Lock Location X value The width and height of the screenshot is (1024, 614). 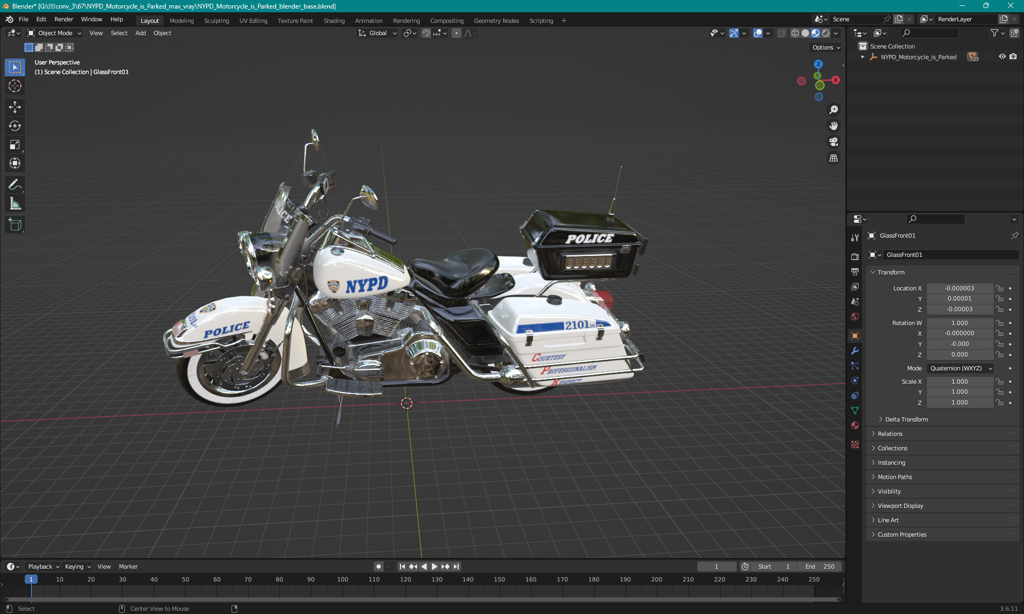click(1000, 288)
